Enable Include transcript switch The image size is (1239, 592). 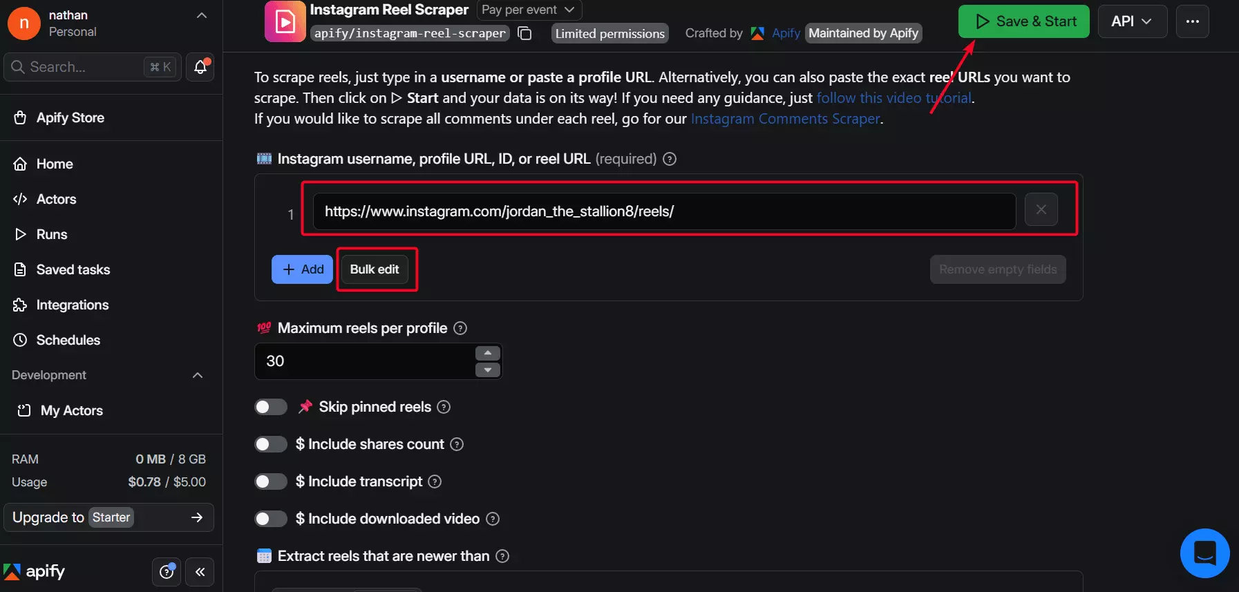(x=271, y=481)
